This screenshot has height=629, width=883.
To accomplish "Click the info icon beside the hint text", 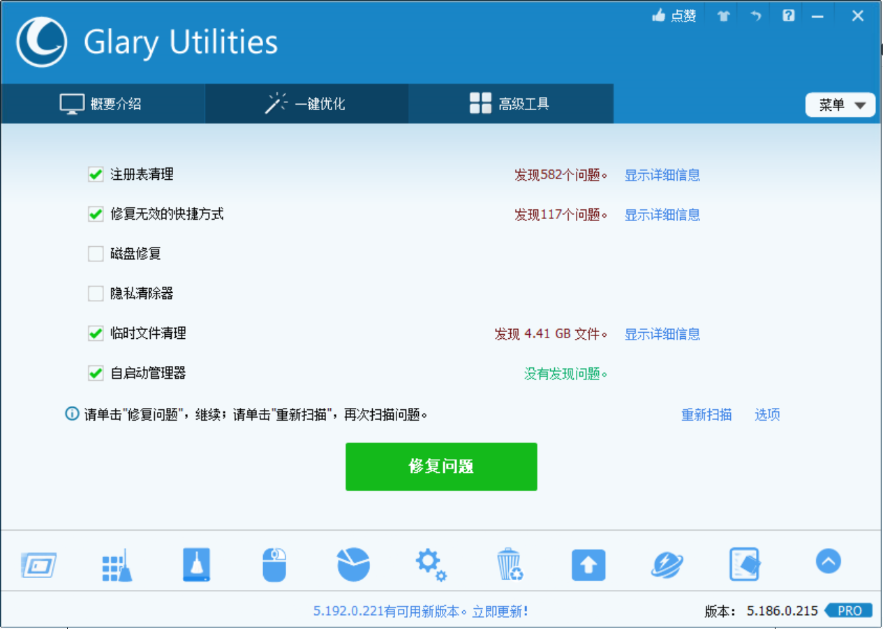I will tap(72, 414).
